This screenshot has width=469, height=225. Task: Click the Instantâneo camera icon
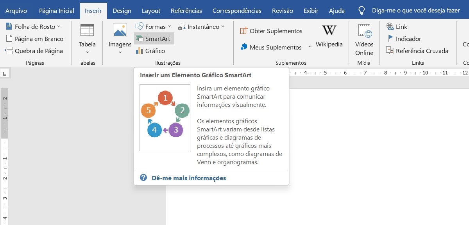[x=182, y=27]
